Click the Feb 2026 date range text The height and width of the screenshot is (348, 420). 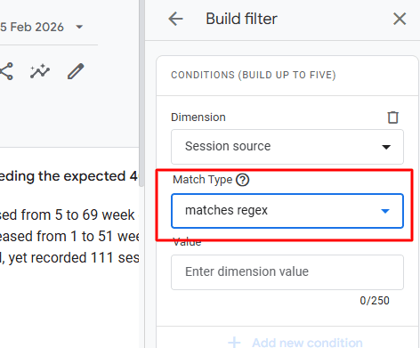point(32,27)
